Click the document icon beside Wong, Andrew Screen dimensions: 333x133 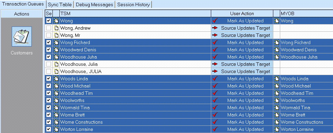pyautogui.click(x=56, y=28)
